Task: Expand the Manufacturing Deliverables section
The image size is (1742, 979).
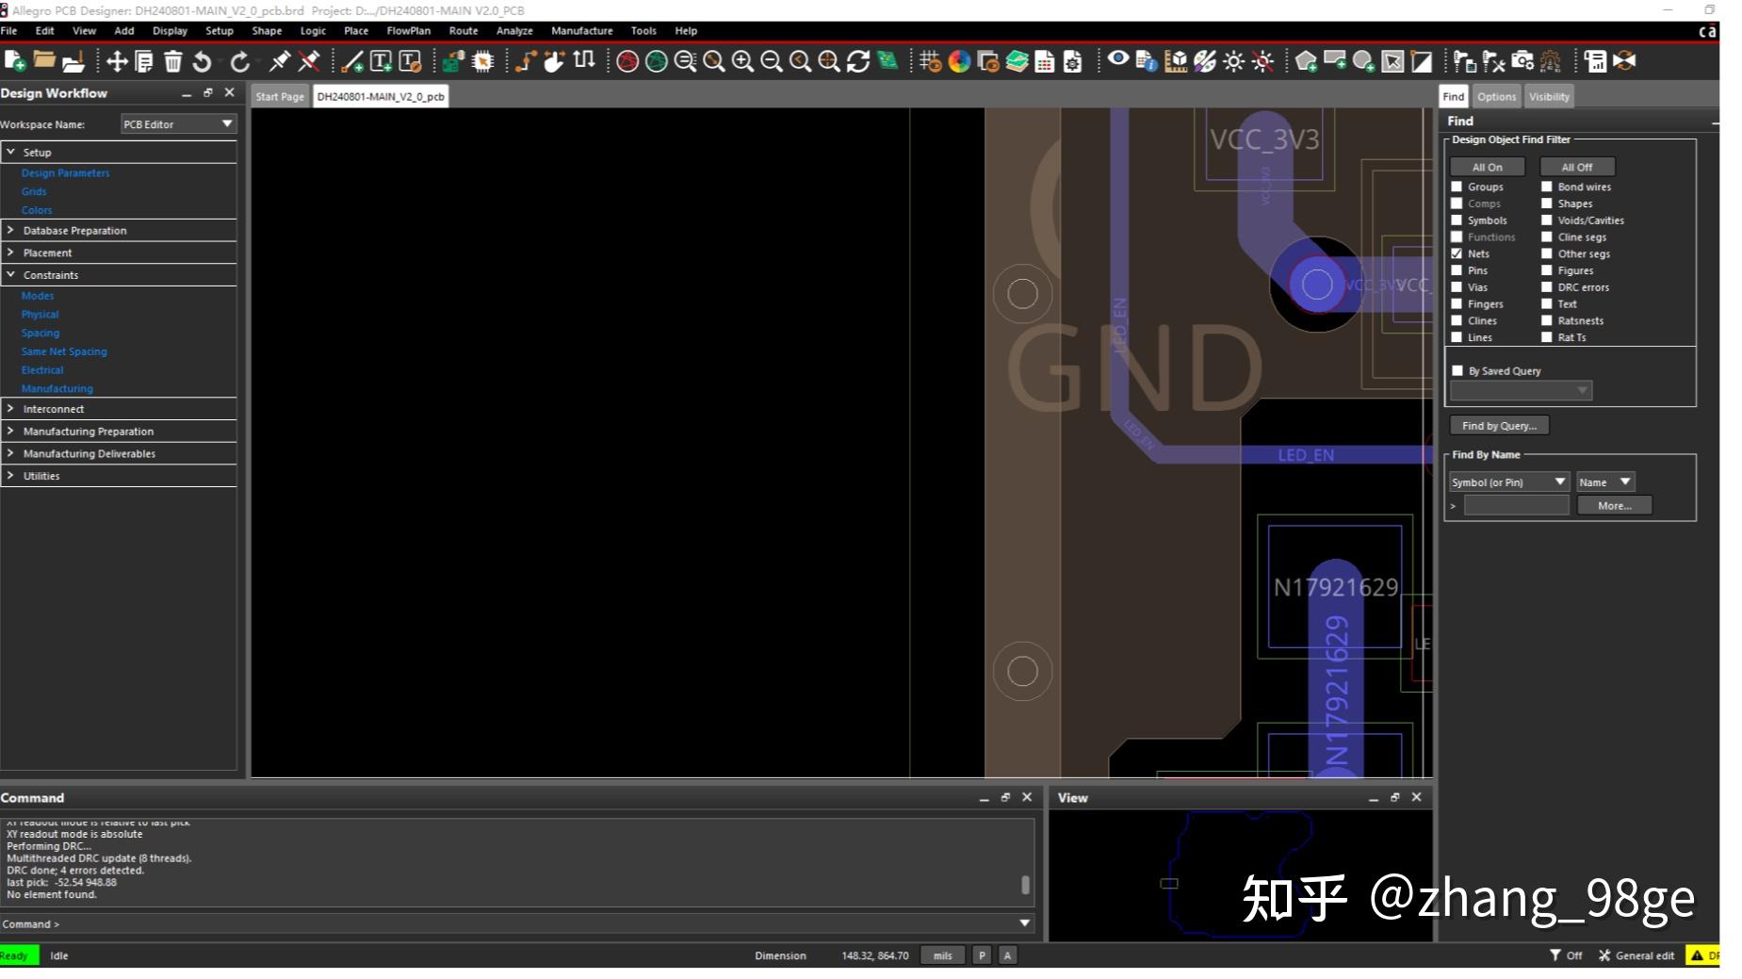Action: [10, 453]
